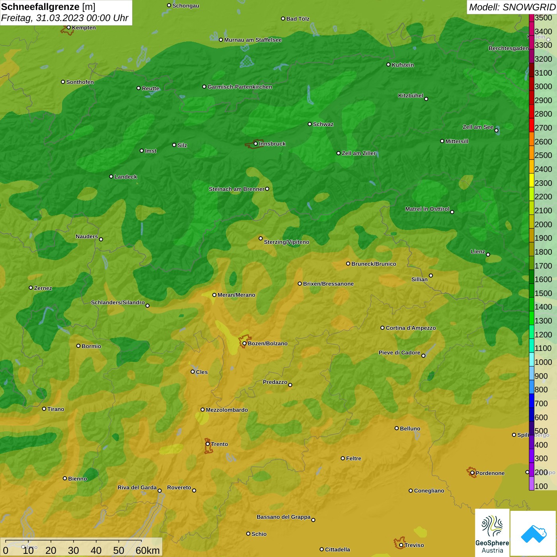557x557 pixels.
Task: Click the Schwaz location marker
Action: [310, 124]
